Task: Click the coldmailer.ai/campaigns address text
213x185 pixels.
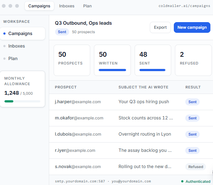Action: [184, 6]
